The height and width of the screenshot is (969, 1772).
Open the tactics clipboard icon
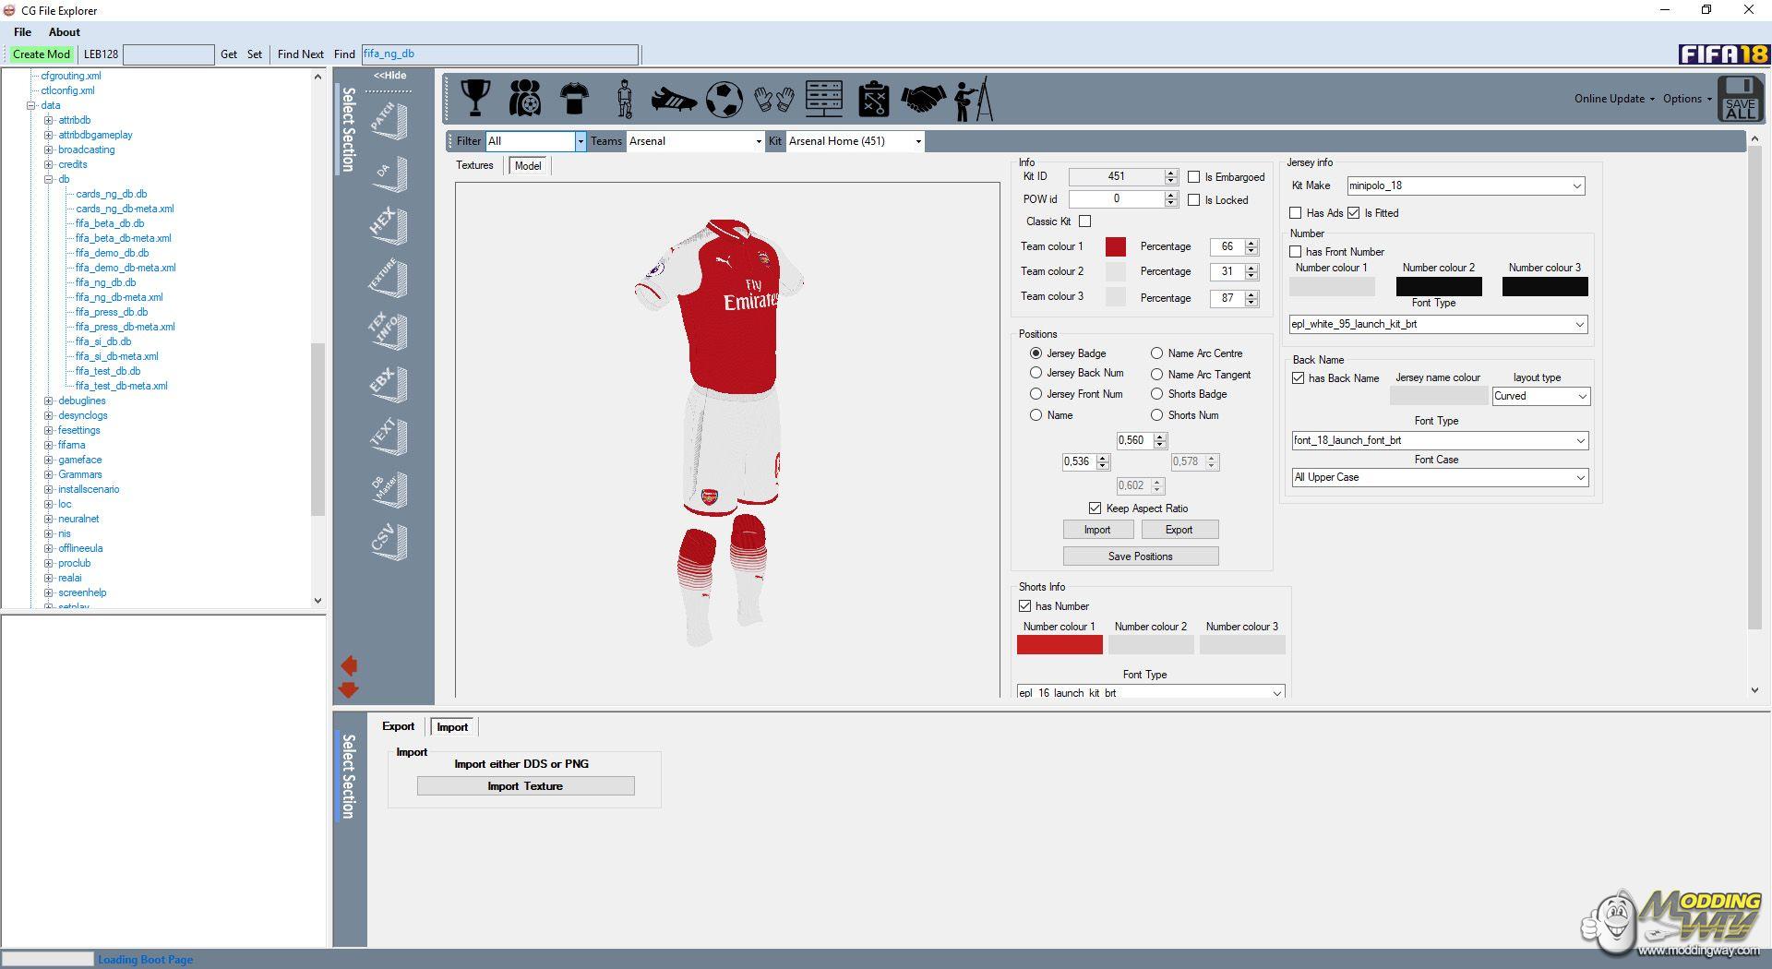[873, 99]
